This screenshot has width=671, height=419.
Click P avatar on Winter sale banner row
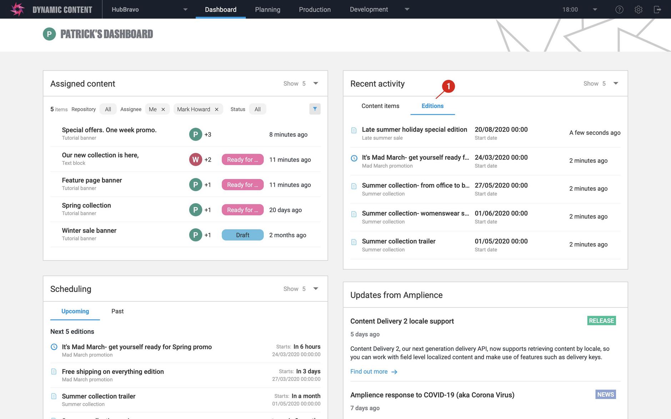coord(196,235)
